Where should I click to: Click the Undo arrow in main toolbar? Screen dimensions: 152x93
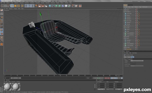click(x=2, y=6)
